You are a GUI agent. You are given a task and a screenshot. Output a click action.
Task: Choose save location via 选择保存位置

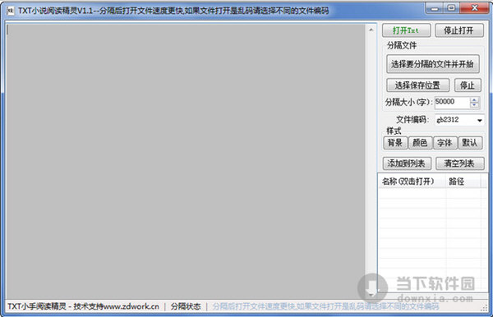tap(417, 85)
